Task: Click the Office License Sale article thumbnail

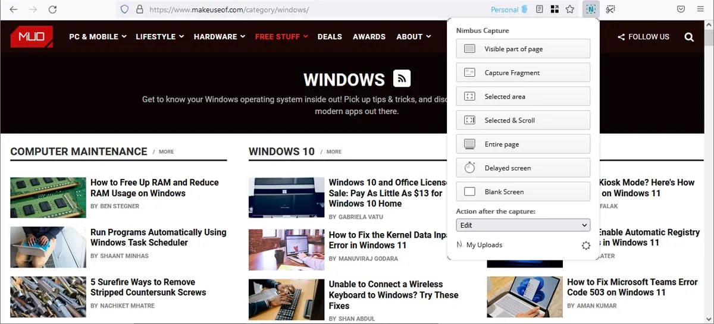Action: (287, 198)
